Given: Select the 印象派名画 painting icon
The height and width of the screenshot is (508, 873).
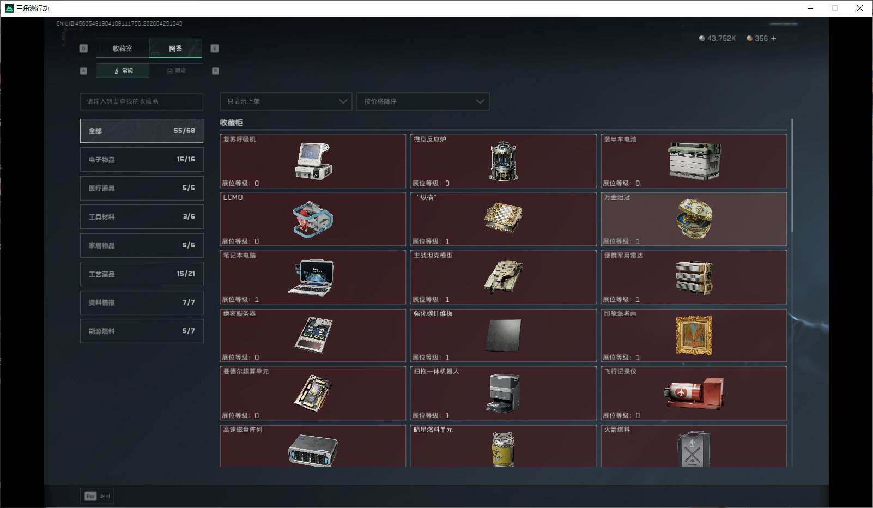Looking at the screenshot, I should [694, 335].
